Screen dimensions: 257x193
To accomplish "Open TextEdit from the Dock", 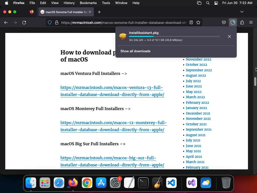I will point(129,183).
